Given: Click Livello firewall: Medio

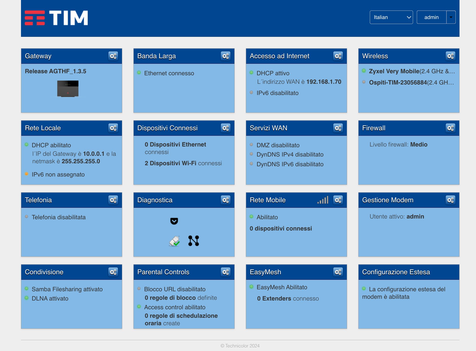Looking at the screenshot, I should pyautogui.click(x=399, y=144).
